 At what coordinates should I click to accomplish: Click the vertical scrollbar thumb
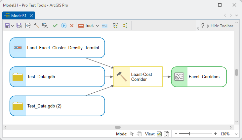(236, 73)
